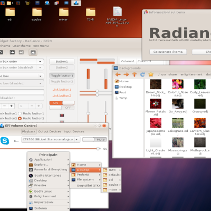Select the Flower_Petals.edj thumbnail
Viewport: 211px width, 211px height.
[156, 103]
